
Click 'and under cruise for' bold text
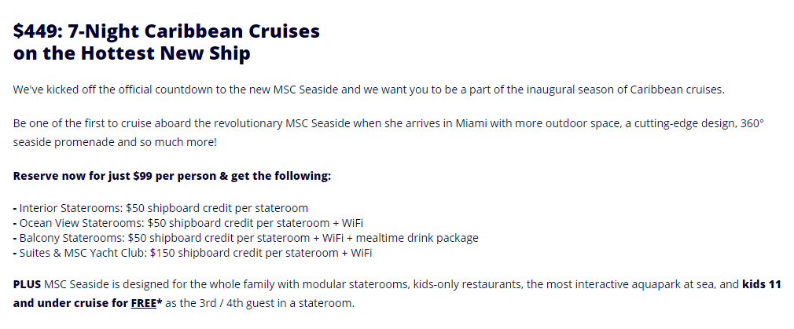pos(71,304)
